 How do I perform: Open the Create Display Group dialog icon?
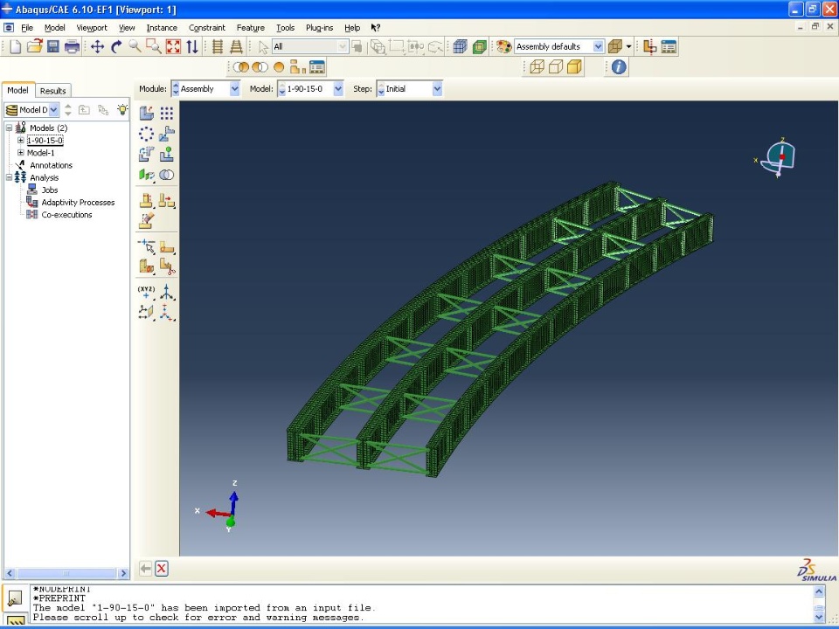coord(316,67)
